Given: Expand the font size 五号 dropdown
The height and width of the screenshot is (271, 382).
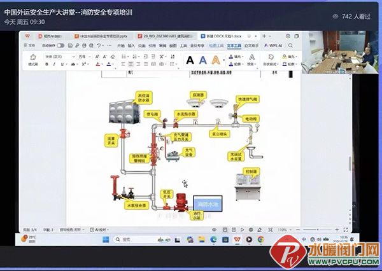Looking at the screenshot, I should point(84,57).
